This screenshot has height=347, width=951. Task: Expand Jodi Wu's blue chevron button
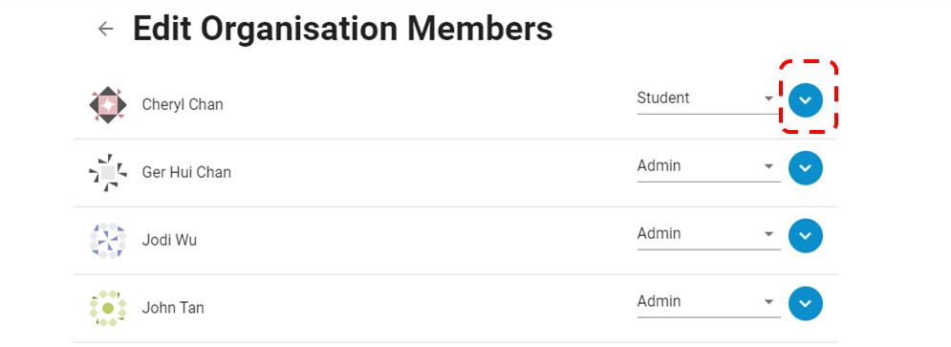[x=806, y=235]
